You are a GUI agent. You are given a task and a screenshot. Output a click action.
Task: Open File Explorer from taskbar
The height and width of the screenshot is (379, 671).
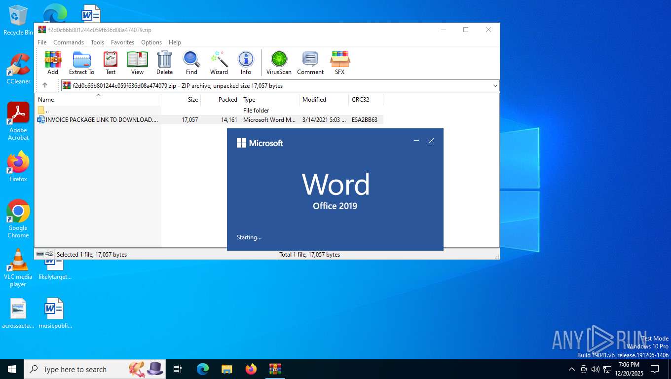[227, 369]
